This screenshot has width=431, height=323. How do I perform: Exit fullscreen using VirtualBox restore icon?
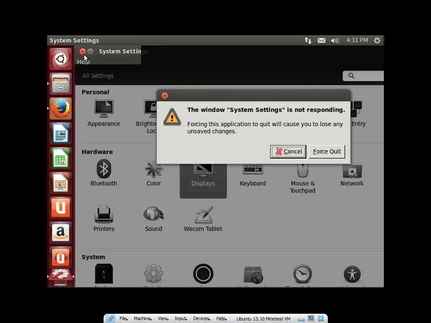(311, 318)
